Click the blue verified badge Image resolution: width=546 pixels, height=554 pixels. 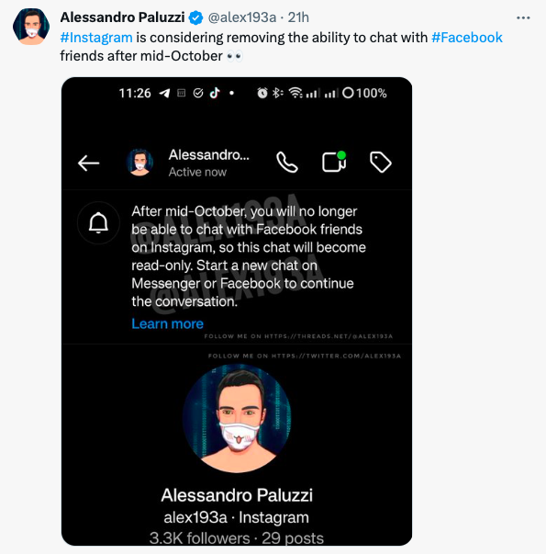(x=195, y=17)
